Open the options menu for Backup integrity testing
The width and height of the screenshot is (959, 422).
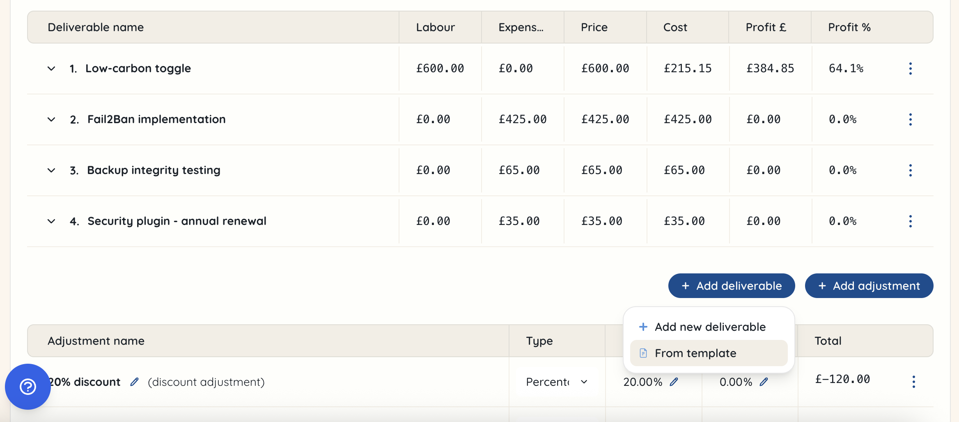(911, 170)
